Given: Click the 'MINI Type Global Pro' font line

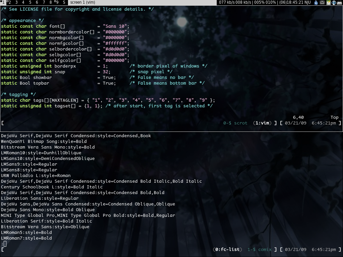Looking at the screenshot, I should (x=88, y=215).
